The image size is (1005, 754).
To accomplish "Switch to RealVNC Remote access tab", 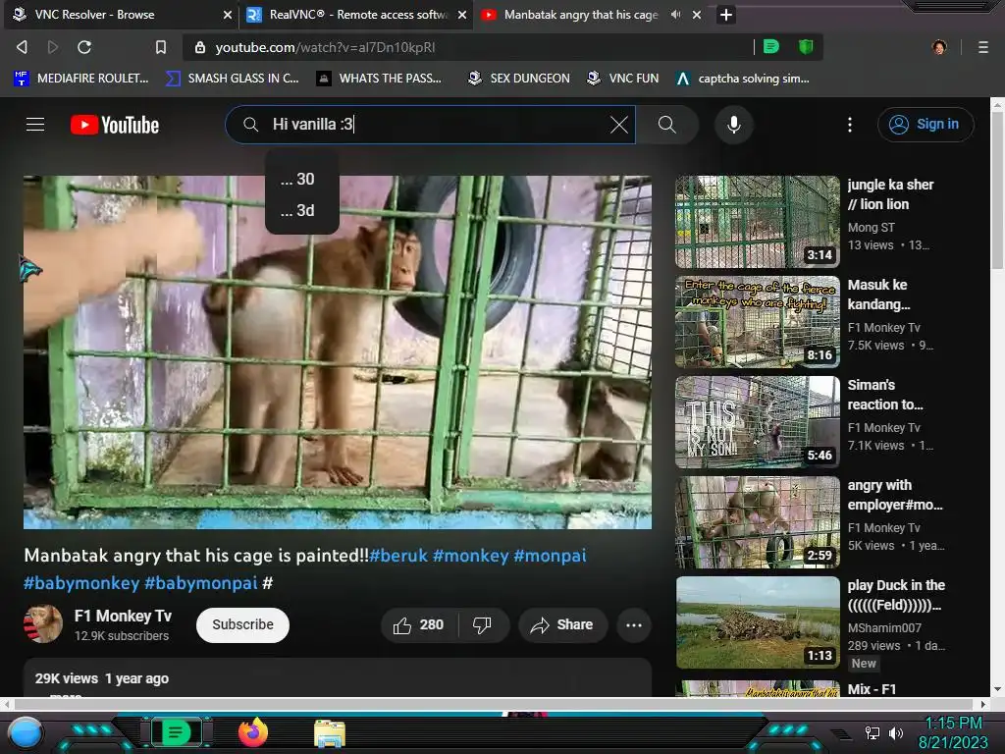I will pos(357,14).
